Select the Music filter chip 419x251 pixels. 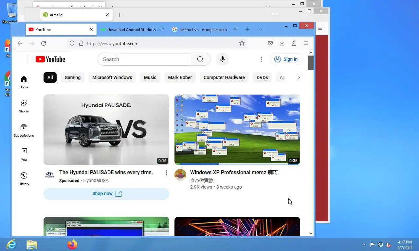(150, 77)
